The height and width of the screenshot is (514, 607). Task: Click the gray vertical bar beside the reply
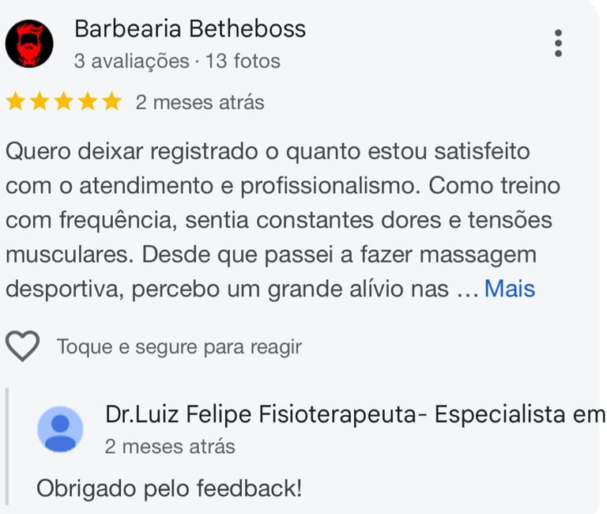coord(7,446)
